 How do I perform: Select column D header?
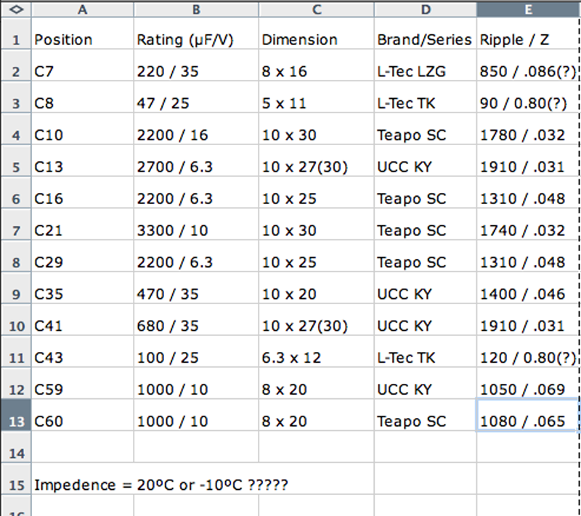(x=426, y=9)
